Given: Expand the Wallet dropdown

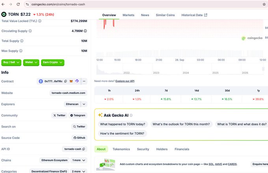Looking at the screenshot, I should 31,62.
